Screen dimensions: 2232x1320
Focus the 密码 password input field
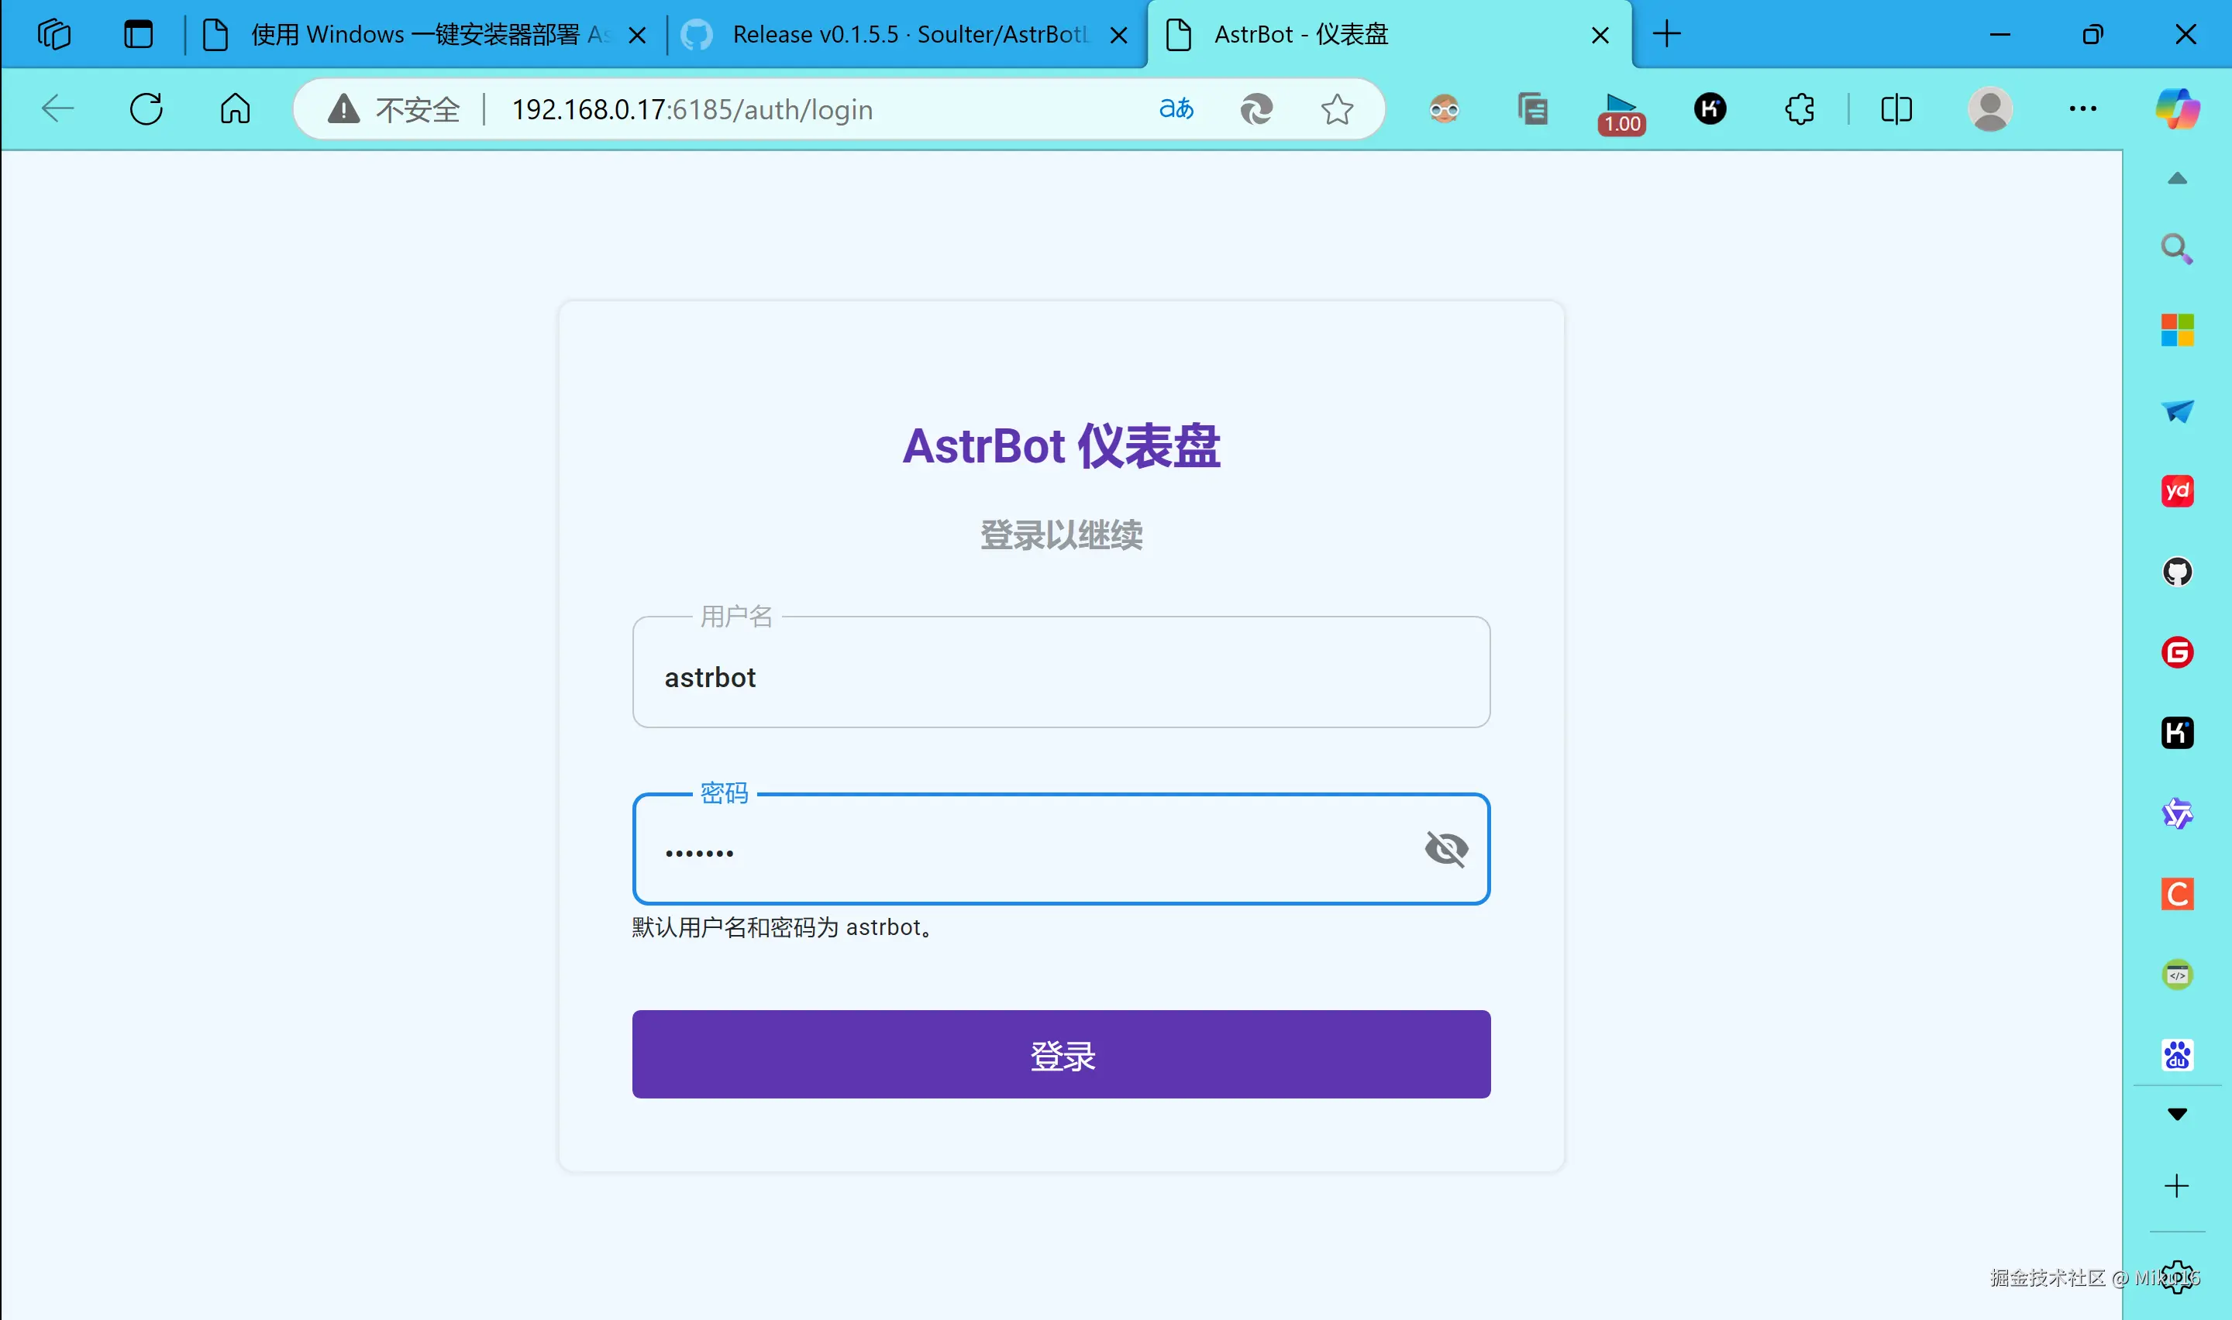point(1023,852)
